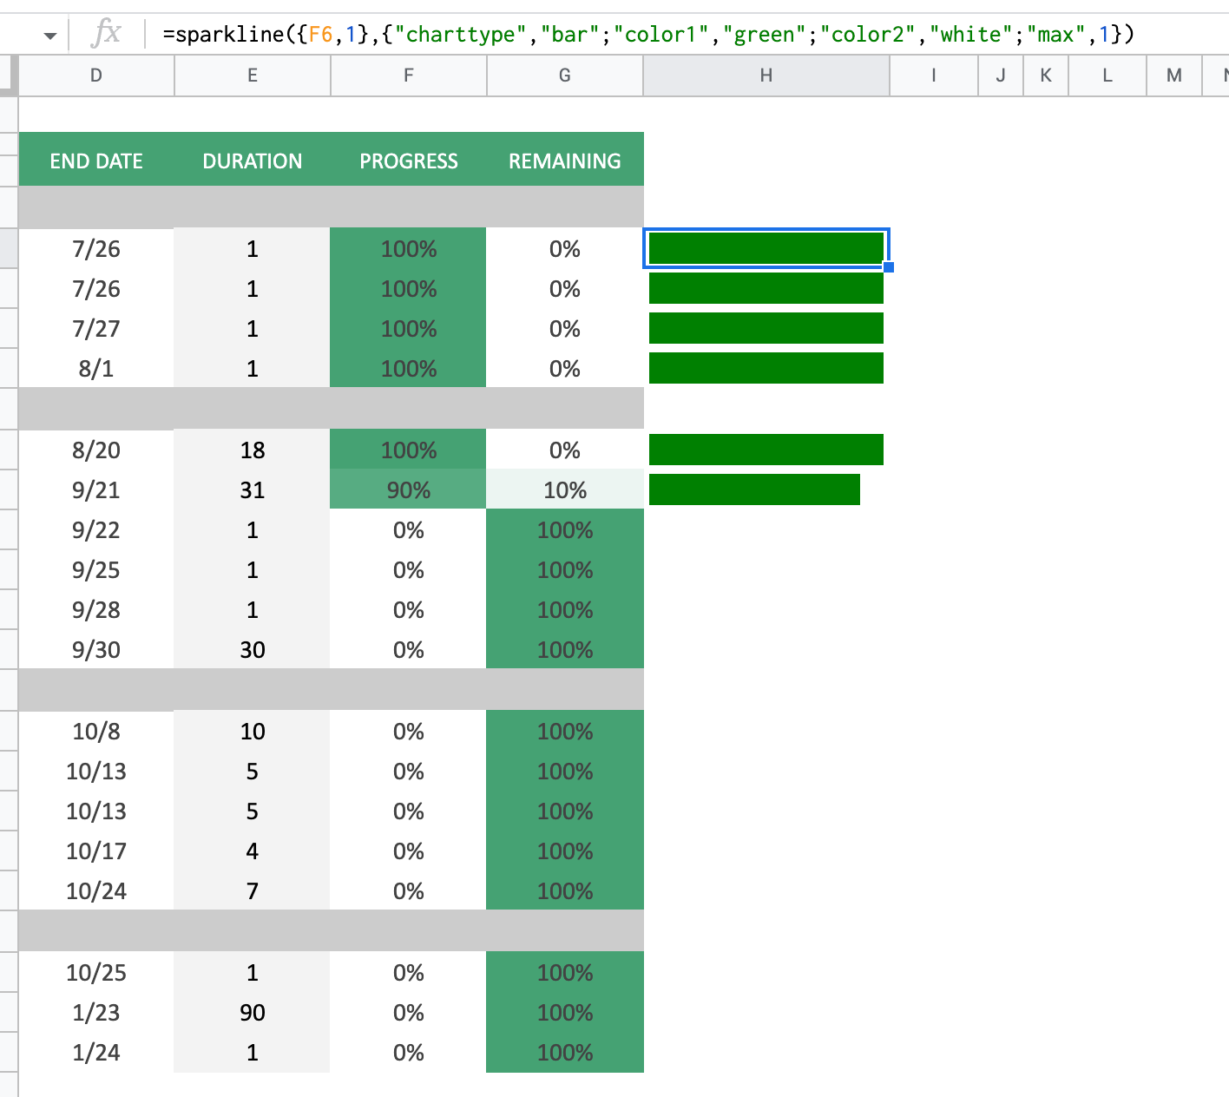The width and height of the screenshot is (1229, 1097).
Task: Click the END DATE header cell
Action: point(95,160)
